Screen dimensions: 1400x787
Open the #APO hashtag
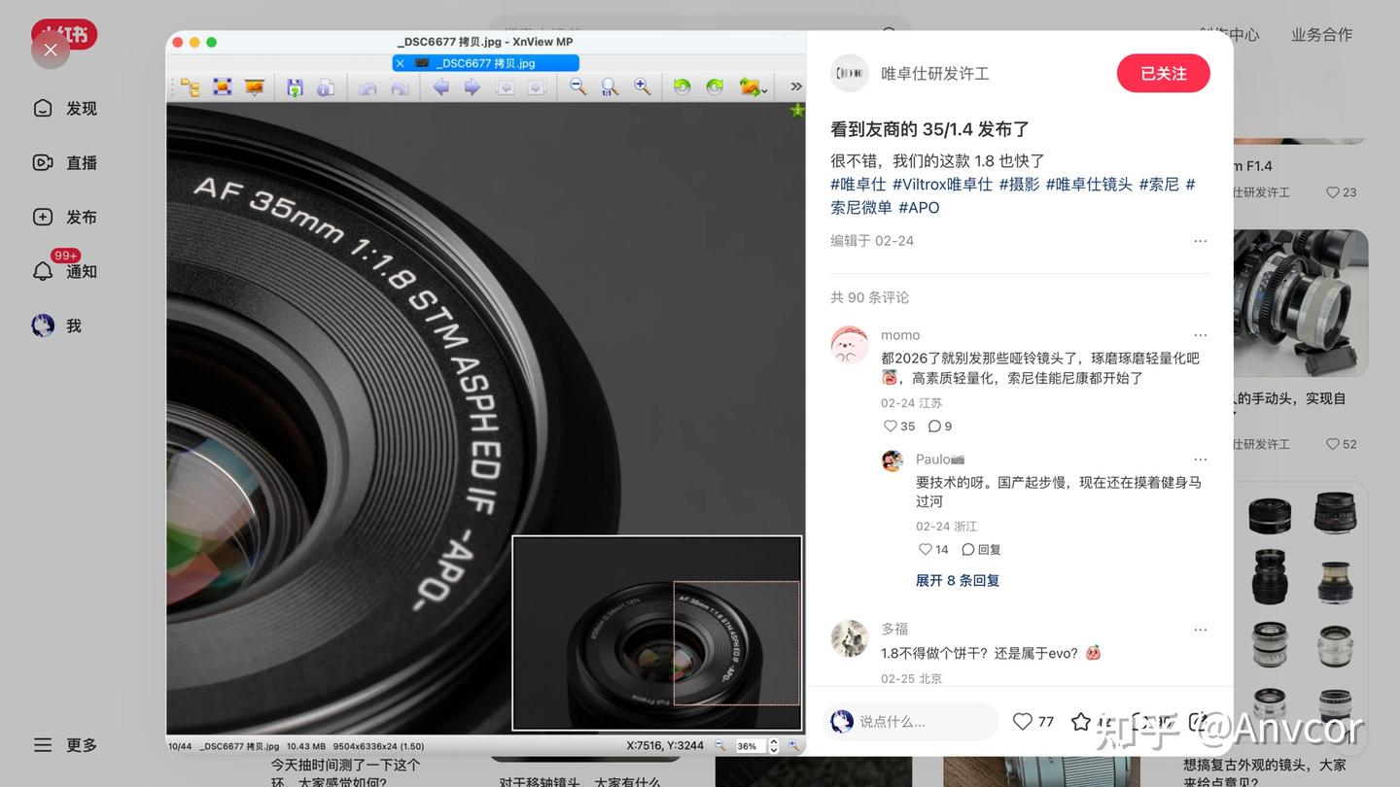pyautogui.click(x=919, y=207)
